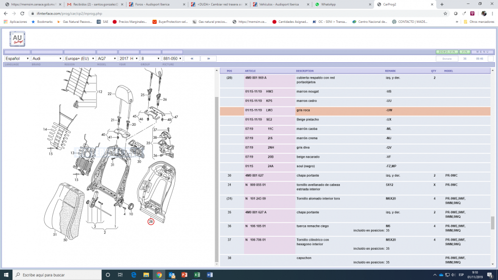Viewport: 498px width, 280px height.
Task: Select the marron nougat HW3 row
Action: point(355,92)
